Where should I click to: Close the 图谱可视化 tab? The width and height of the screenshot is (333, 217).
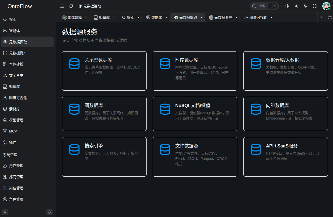coord(272,18)
